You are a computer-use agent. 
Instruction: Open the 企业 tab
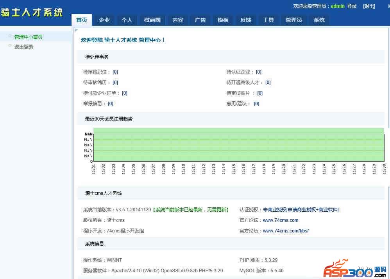click(x=104, y=20)
